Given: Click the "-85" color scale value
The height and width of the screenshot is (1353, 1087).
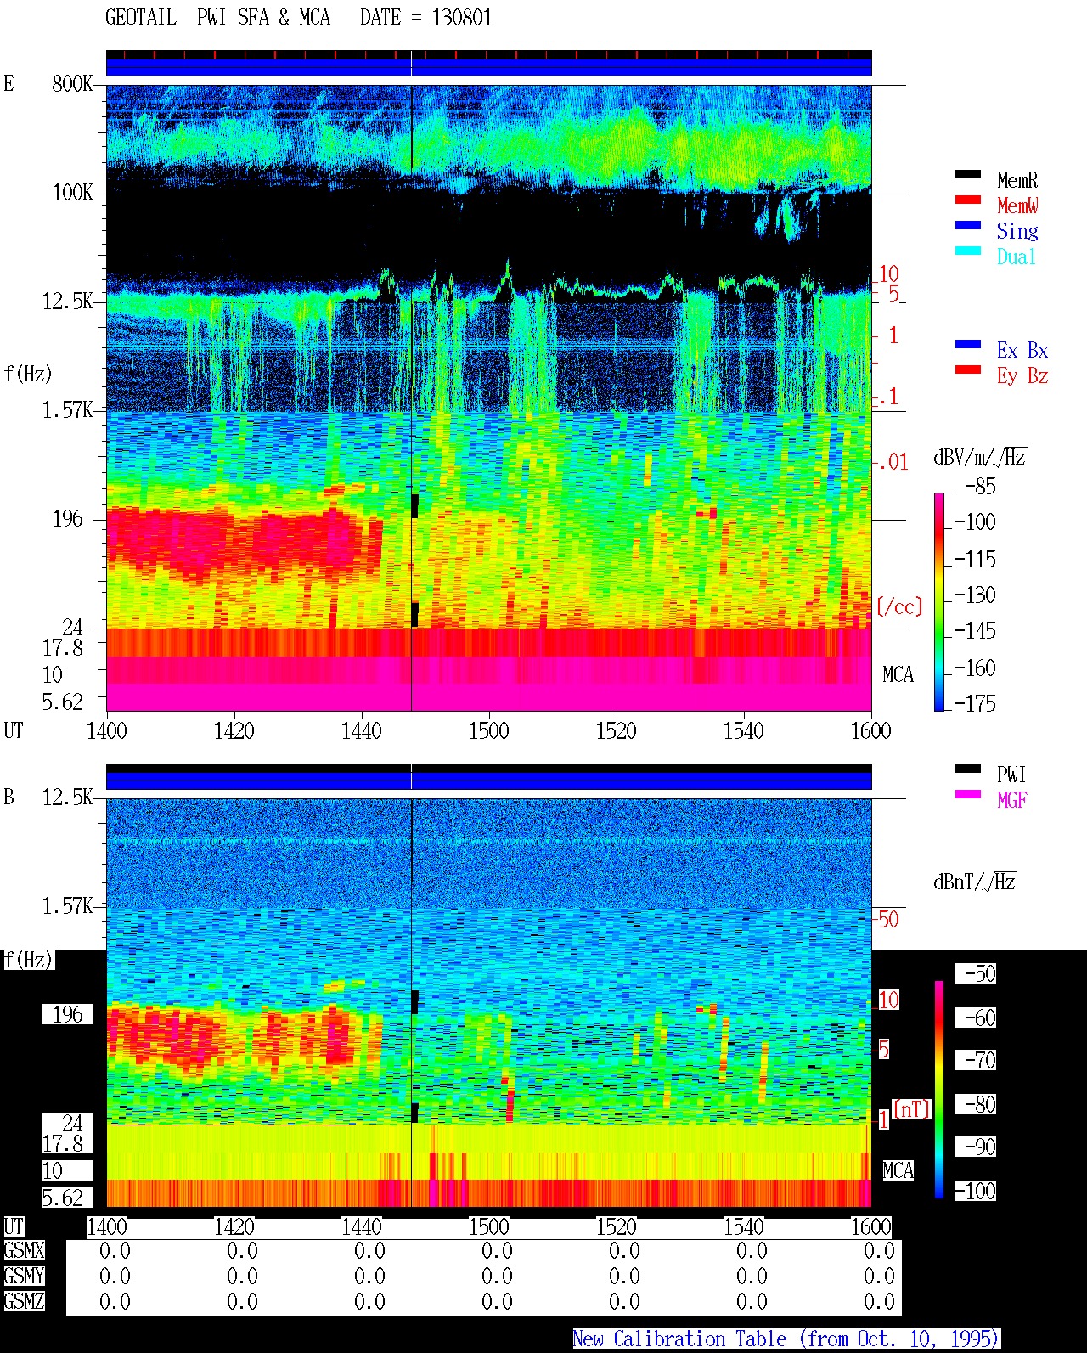Looking at the screenshot, I should tap(980, 487).
